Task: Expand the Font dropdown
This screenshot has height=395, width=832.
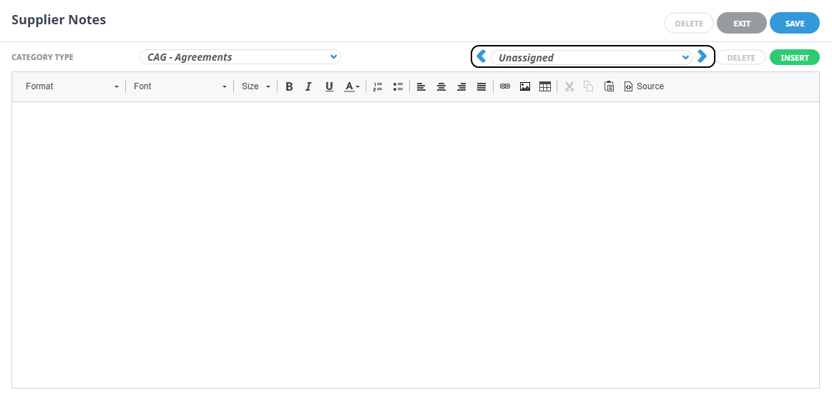Action: click(x=180, y=86)
